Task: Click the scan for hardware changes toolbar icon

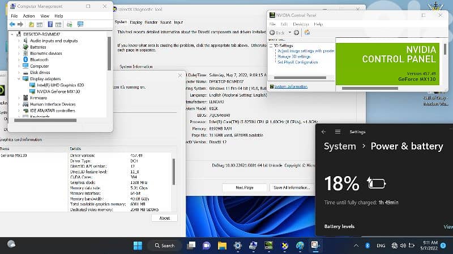Action: (69, 24)
